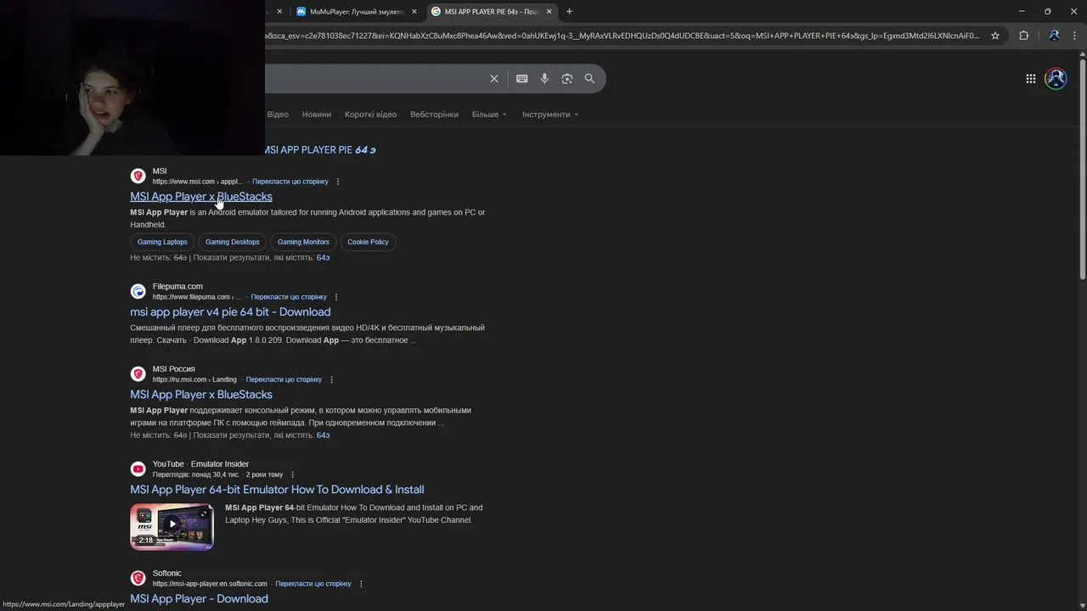Open more options for MSI Россия result
This screenshot has width=1087, height=611.
tap(331, 379)
